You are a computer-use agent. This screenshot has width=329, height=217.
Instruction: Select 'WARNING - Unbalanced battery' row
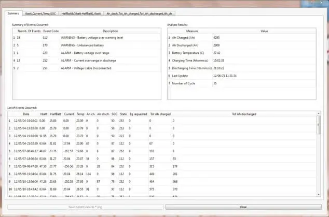(87, 45)
